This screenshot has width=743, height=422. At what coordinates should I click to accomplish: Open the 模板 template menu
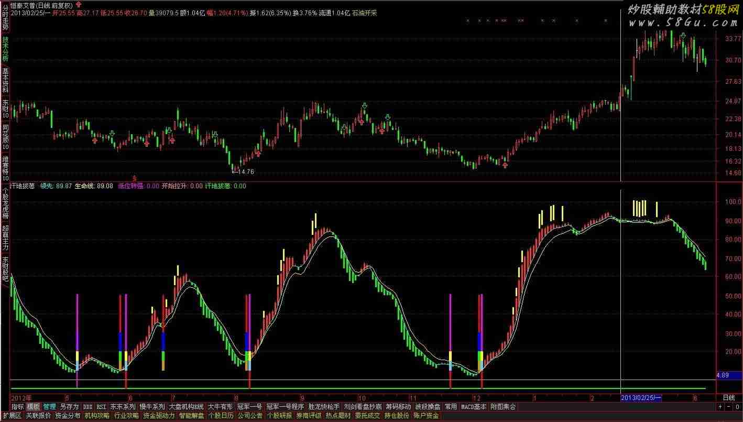point(33,406)
